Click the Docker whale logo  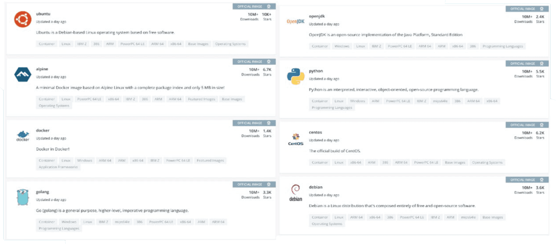coord(23,136)
